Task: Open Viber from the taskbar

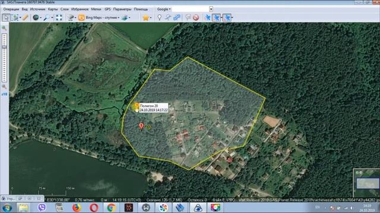Action: pos(42,208)
